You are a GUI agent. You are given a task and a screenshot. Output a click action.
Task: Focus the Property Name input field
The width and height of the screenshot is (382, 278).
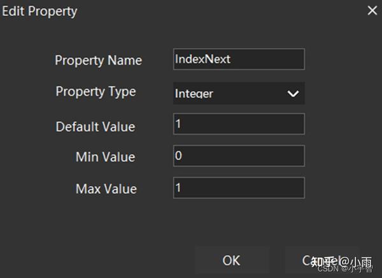click(239, 59)
